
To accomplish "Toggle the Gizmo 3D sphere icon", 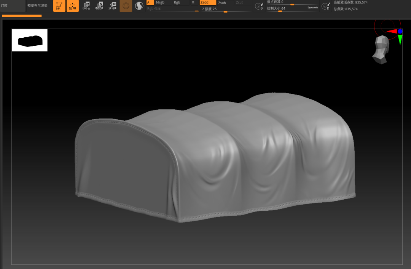I will 126,6.
